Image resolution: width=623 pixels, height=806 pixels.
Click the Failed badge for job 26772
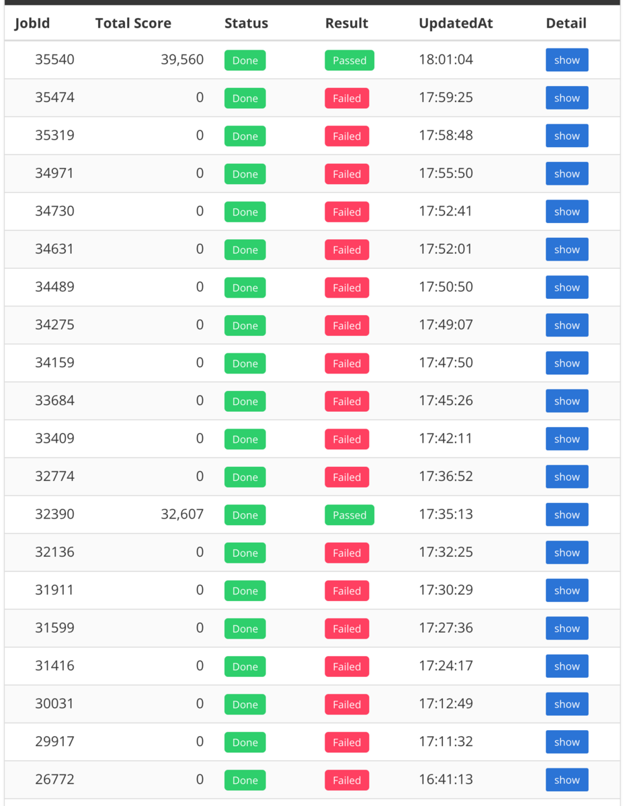point(347,780)
